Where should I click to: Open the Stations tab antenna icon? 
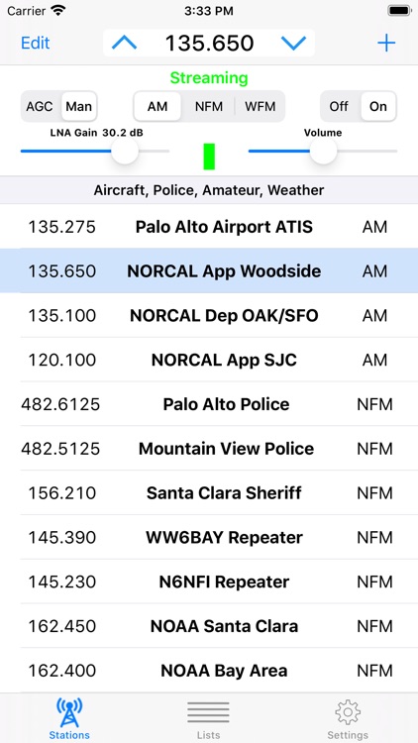click(69, 712)
